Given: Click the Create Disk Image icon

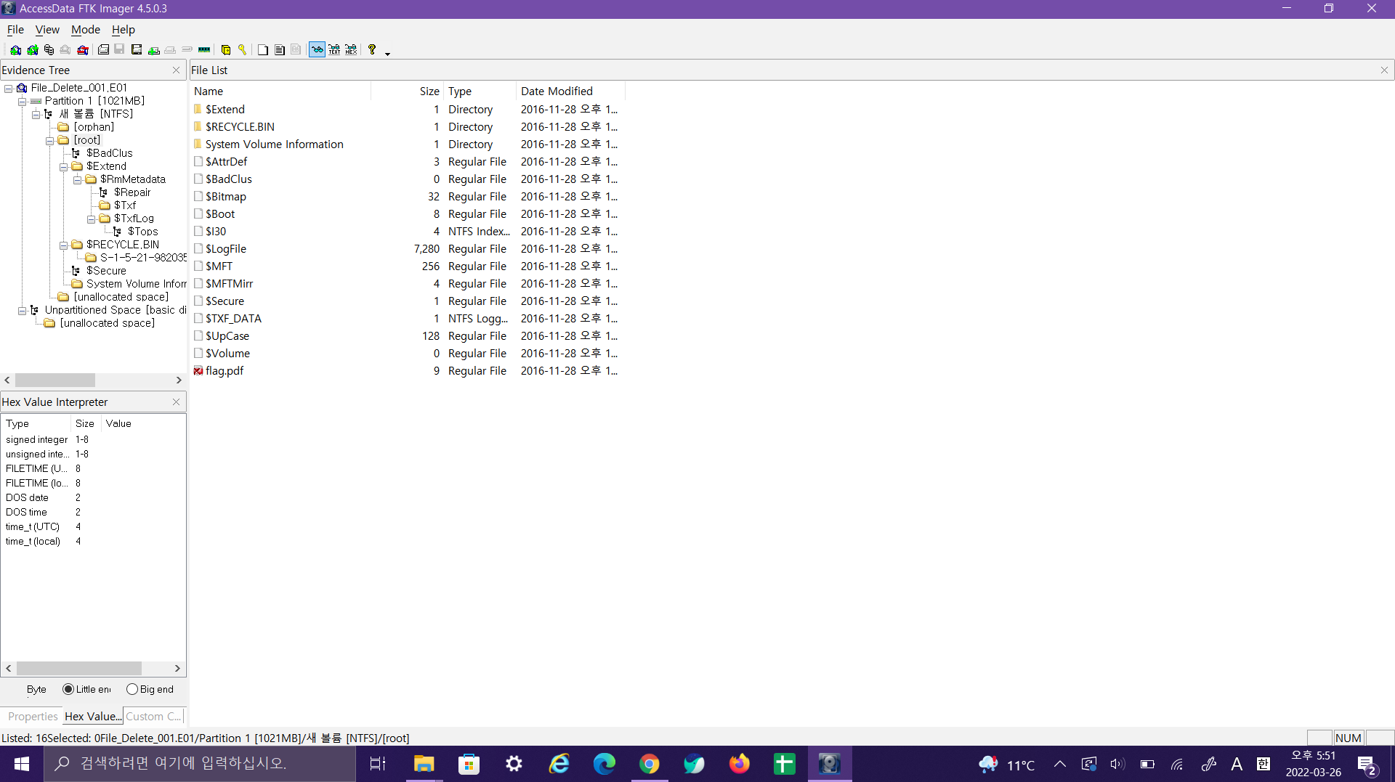Looking at the screenshot, I should [x=103, y=50].
